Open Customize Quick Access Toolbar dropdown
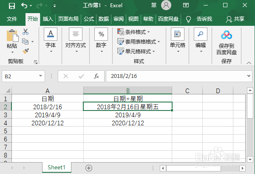Image resolution: width=255 pixels, height=174 pixels. pyautogui.click(x=55, y=6)
